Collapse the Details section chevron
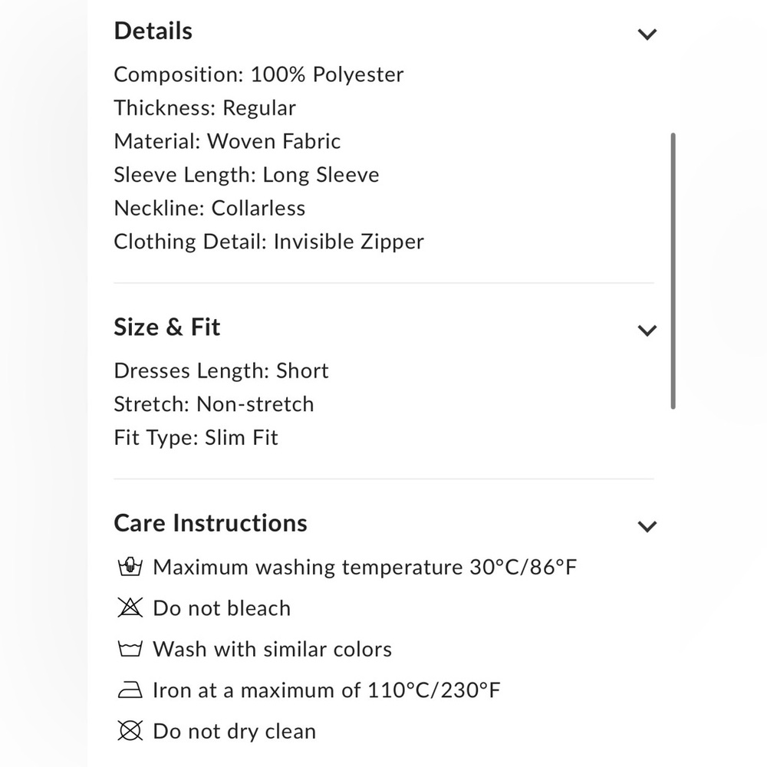This screenshot has height=767, width=767. tap(647, 35)
